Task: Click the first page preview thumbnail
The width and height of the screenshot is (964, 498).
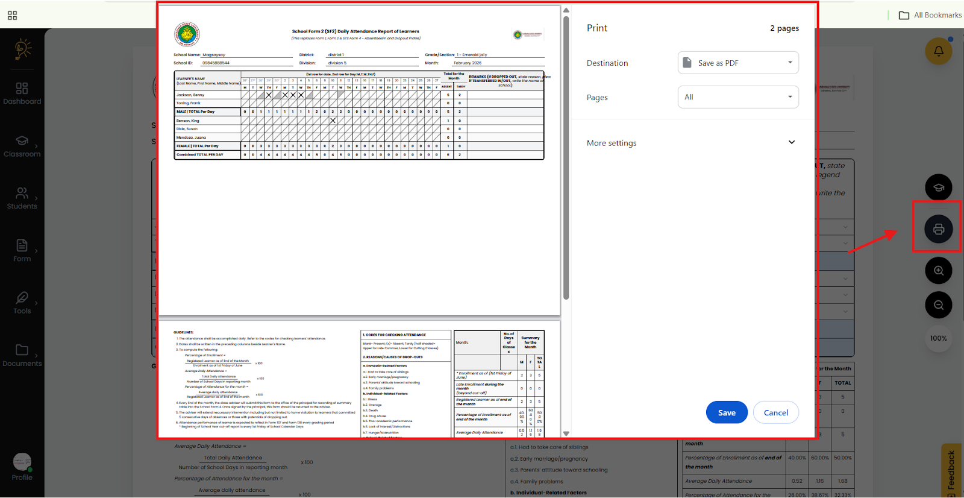Action: coord(359,160)
